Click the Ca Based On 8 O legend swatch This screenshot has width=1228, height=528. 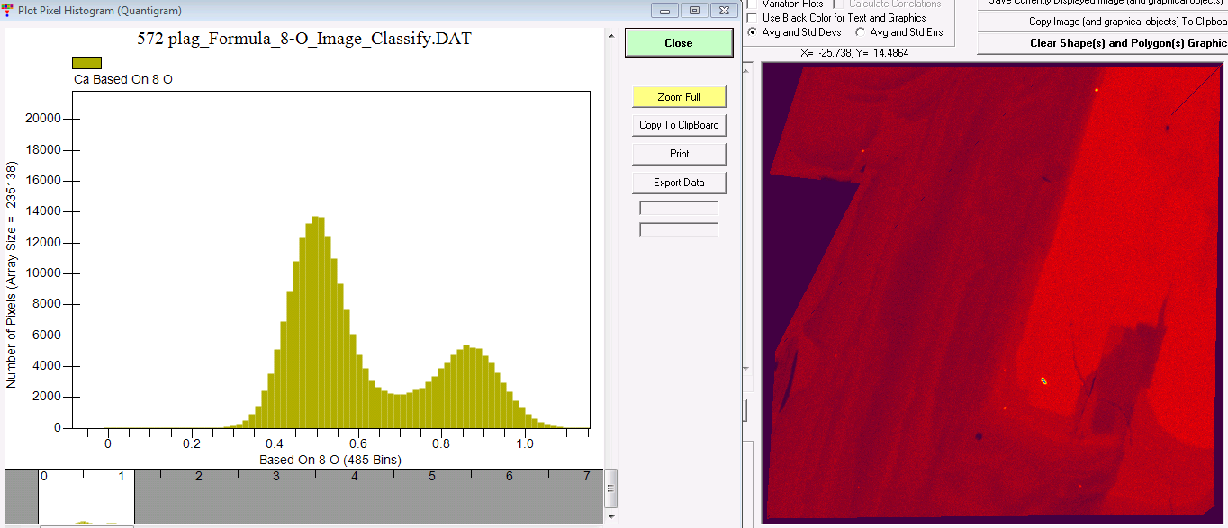(87, 63)
